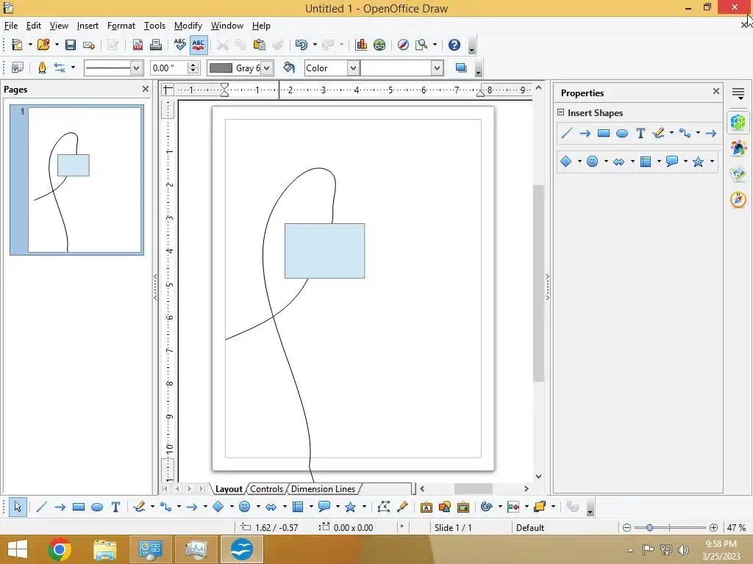Click the Fontwork Gallery icon

click(426, 507)
